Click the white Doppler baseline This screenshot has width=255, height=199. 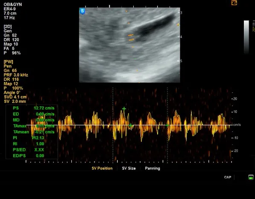click(129, 125)
